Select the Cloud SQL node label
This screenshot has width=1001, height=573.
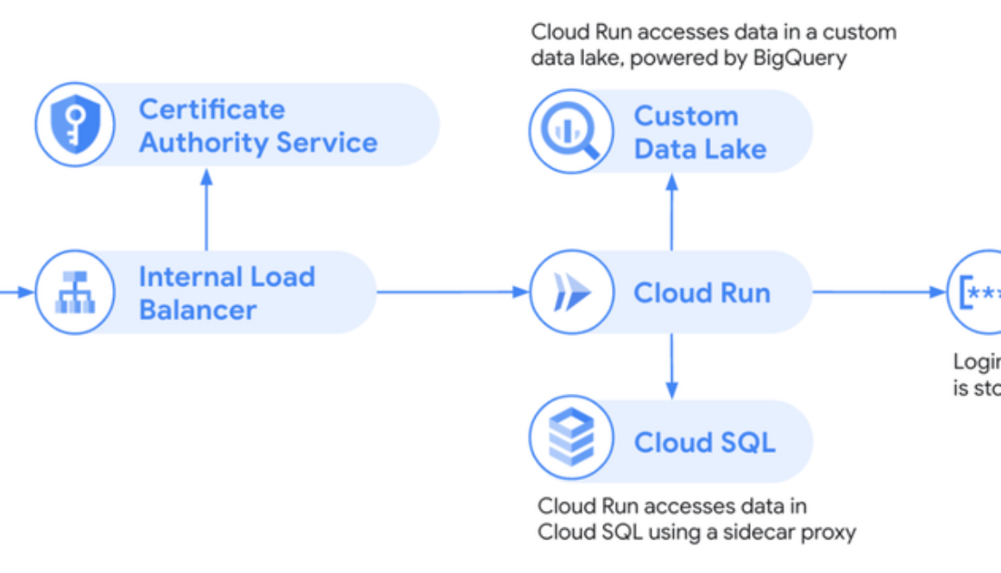tap(704, 442)
